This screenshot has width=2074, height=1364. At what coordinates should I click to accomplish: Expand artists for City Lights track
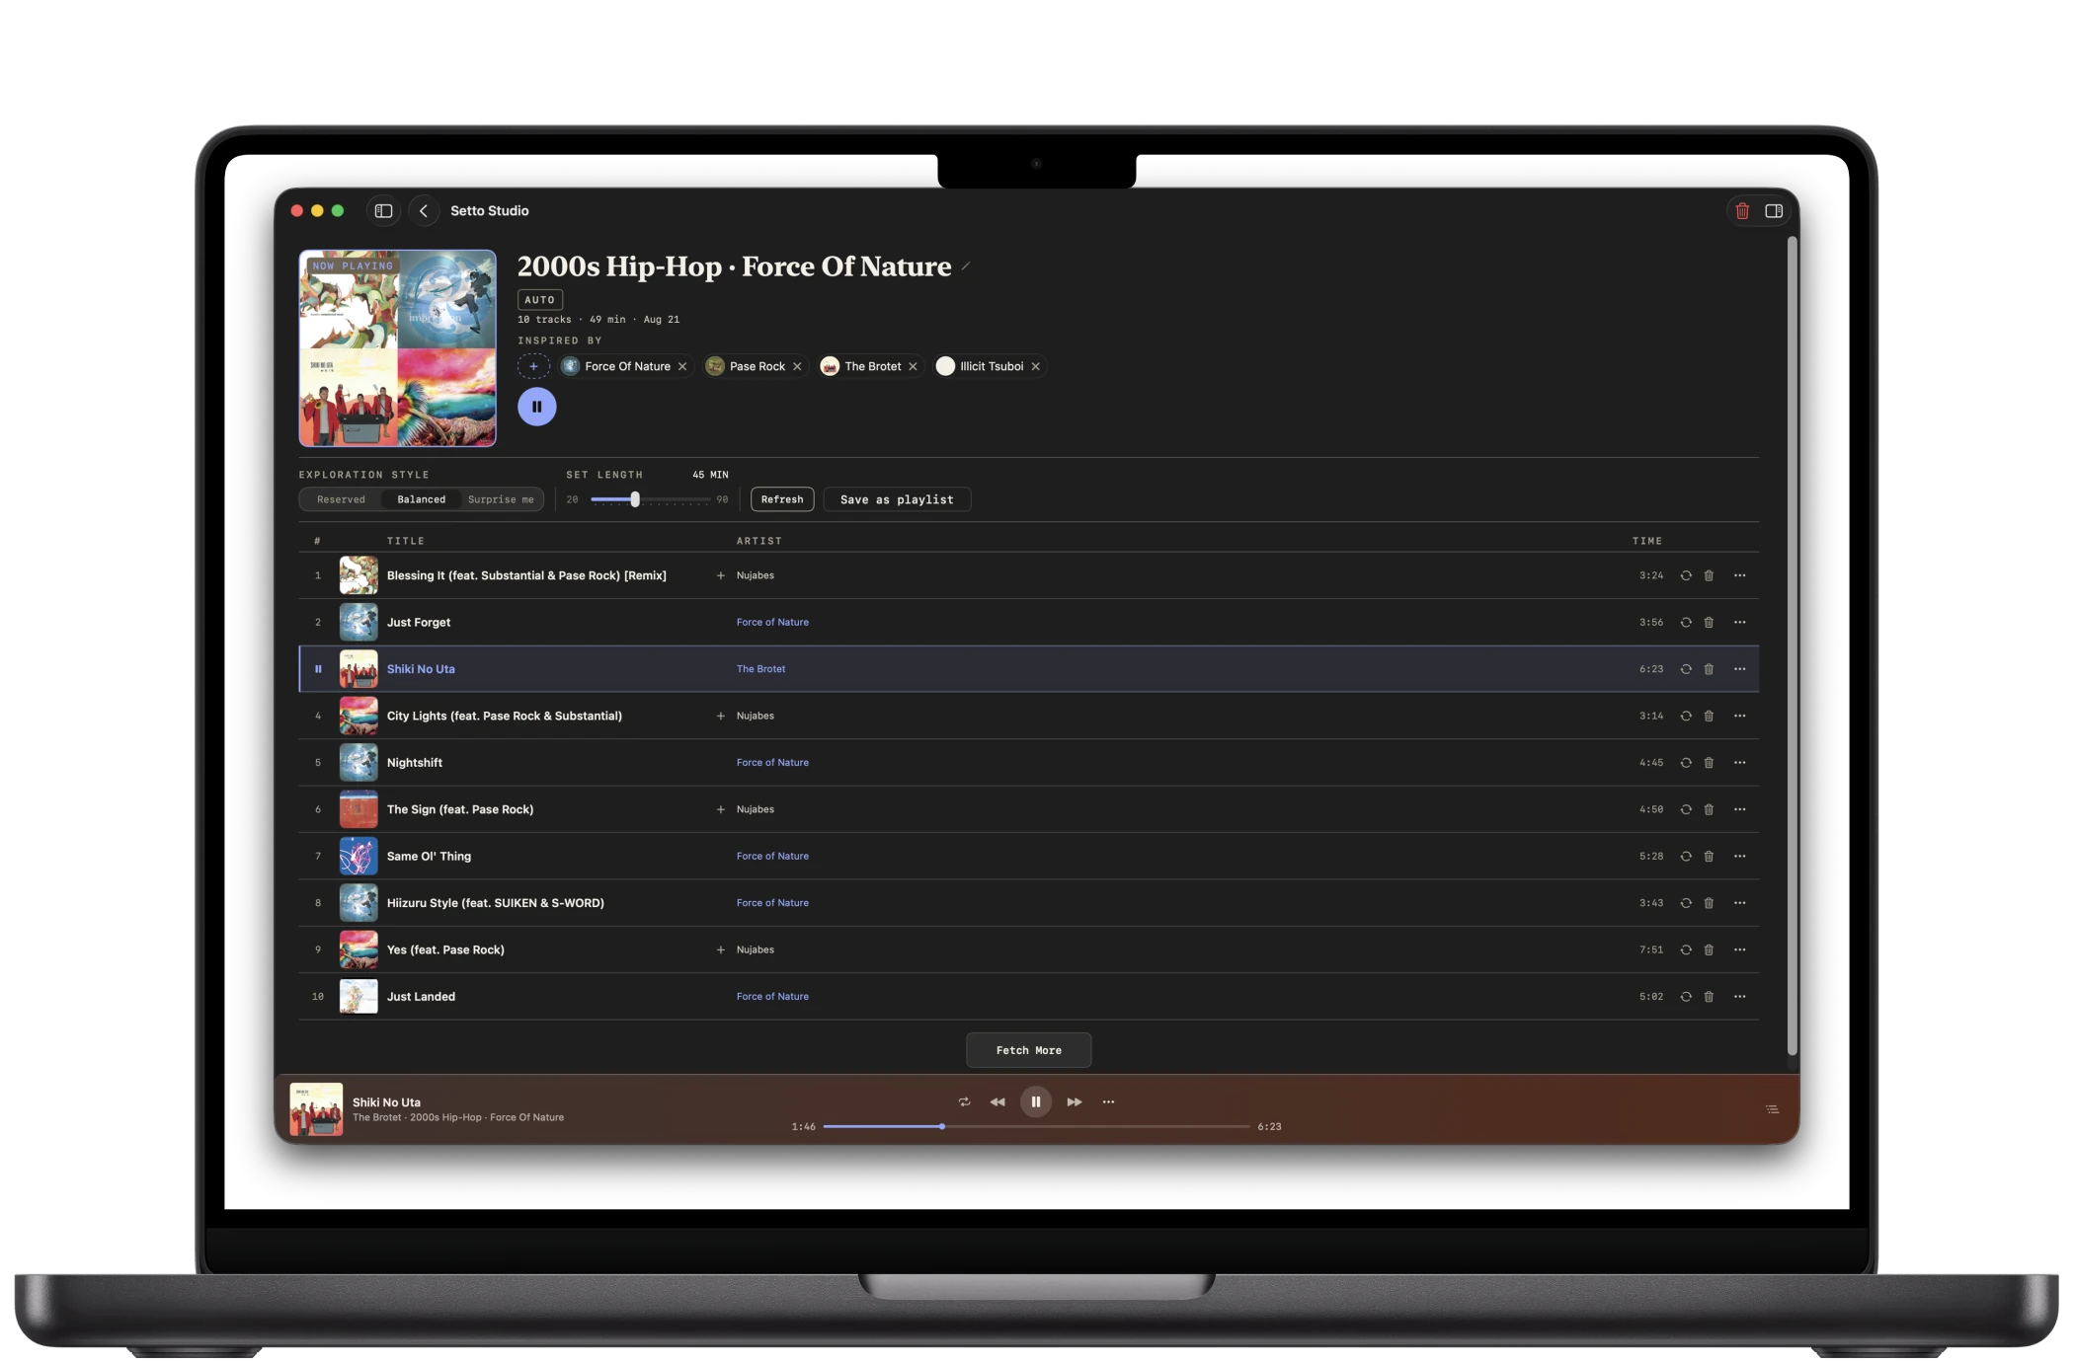click(x=720, y=716)
